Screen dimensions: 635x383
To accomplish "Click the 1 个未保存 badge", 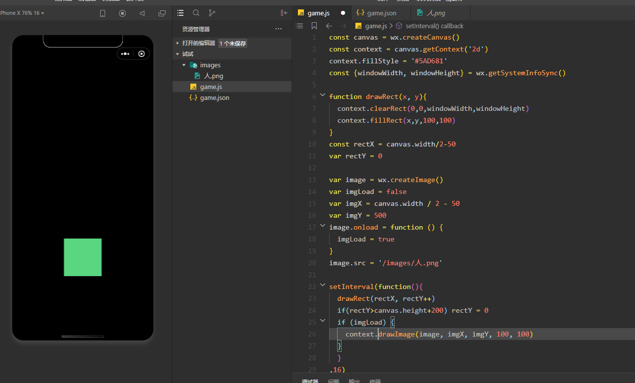I will pos(232,44).
